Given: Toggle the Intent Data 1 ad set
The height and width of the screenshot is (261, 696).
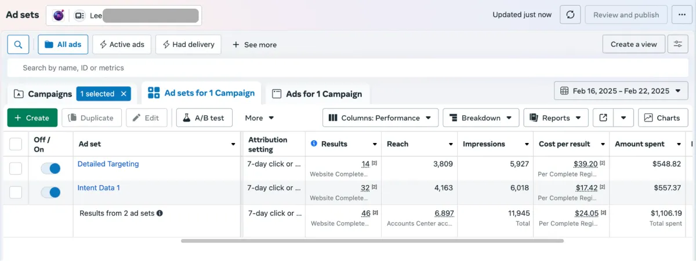Looking at the screenshot, I should (51, 192).
